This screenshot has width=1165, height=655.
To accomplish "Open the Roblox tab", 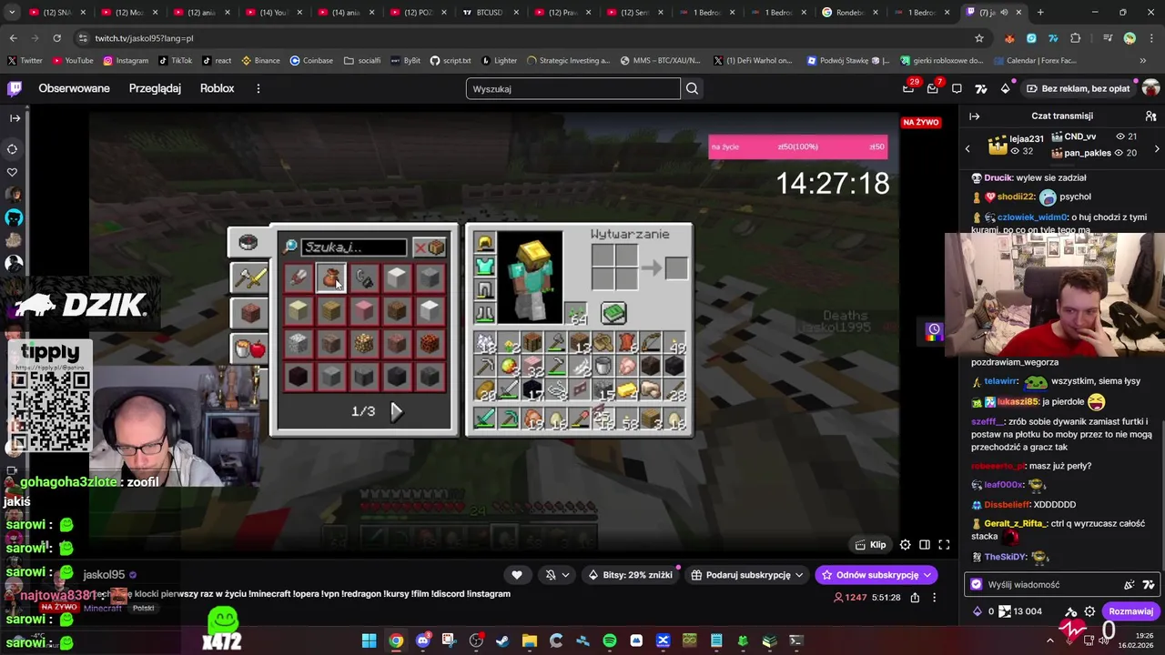I will pyautogui.click(x=217, y=88).
